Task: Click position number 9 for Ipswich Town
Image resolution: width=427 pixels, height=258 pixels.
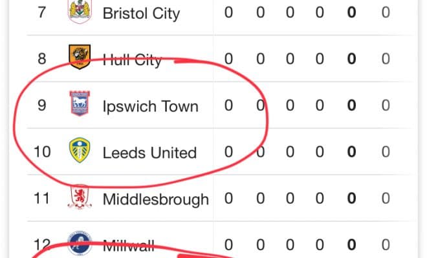Action: coord(41,105)
